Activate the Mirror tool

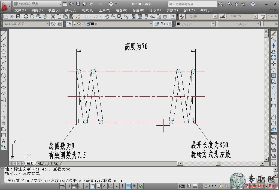[274, 46]
